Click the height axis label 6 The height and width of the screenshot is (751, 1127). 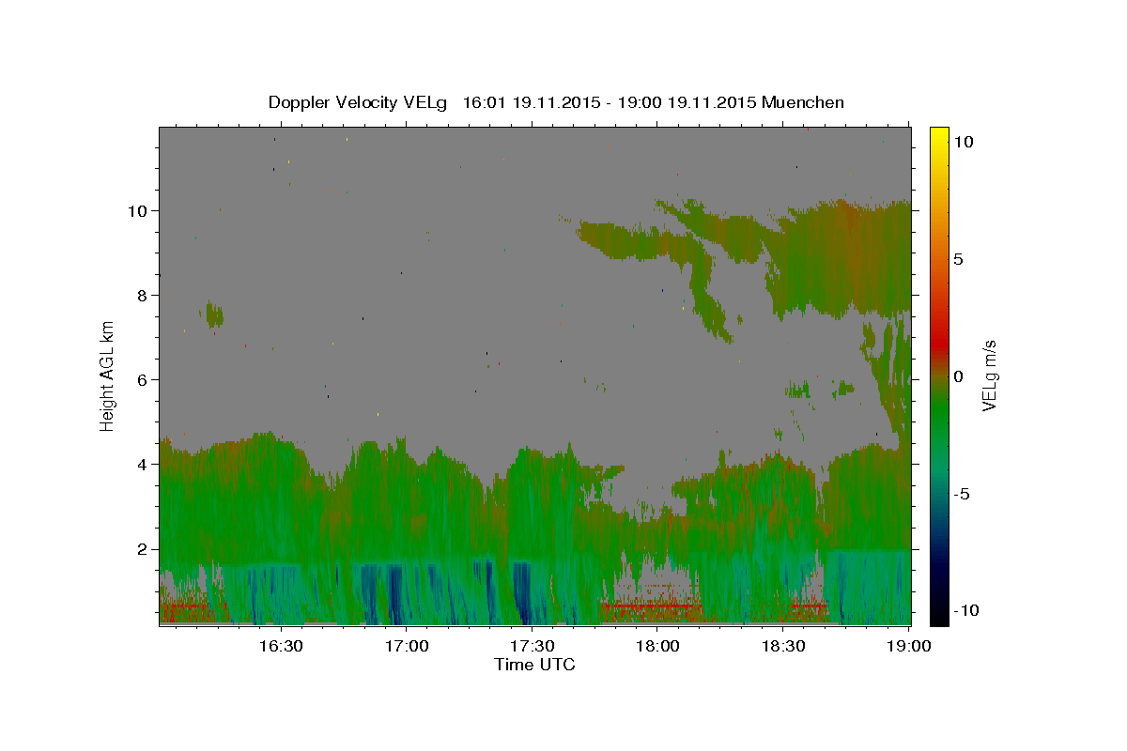144,380
